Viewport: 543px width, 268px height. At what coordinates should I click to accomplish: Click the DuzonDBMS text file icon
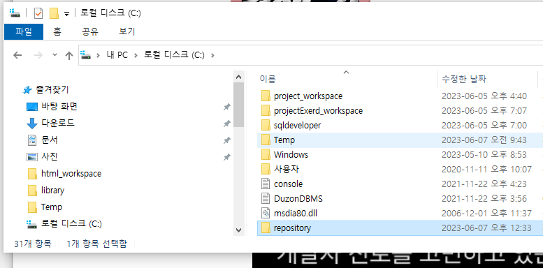pyautogui.click(x=266, y=199)
